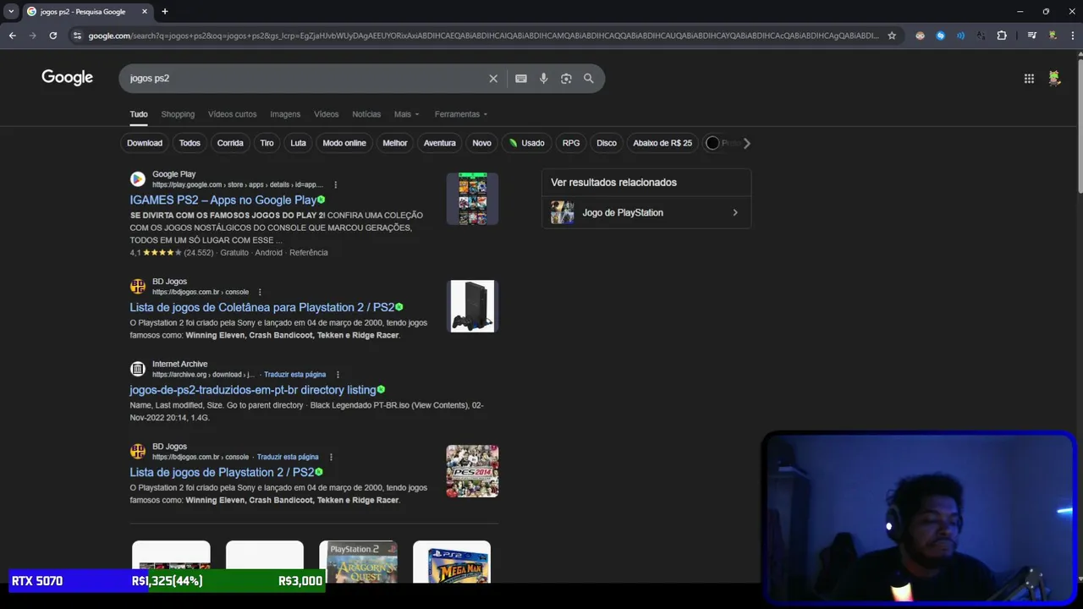Open the face avatar extension icon
Viewport: 1083px width, 609px height.
click(x=920, y=36)
